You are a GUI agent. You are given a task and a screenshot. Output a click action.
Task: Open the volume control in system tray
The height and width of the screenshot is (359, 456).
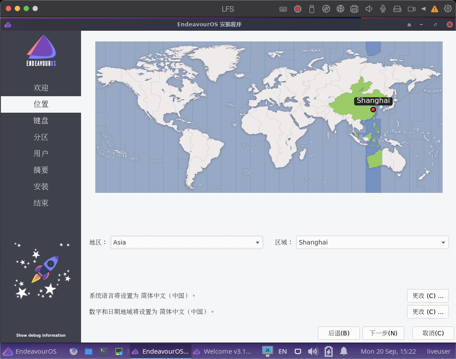coord(313,351)
